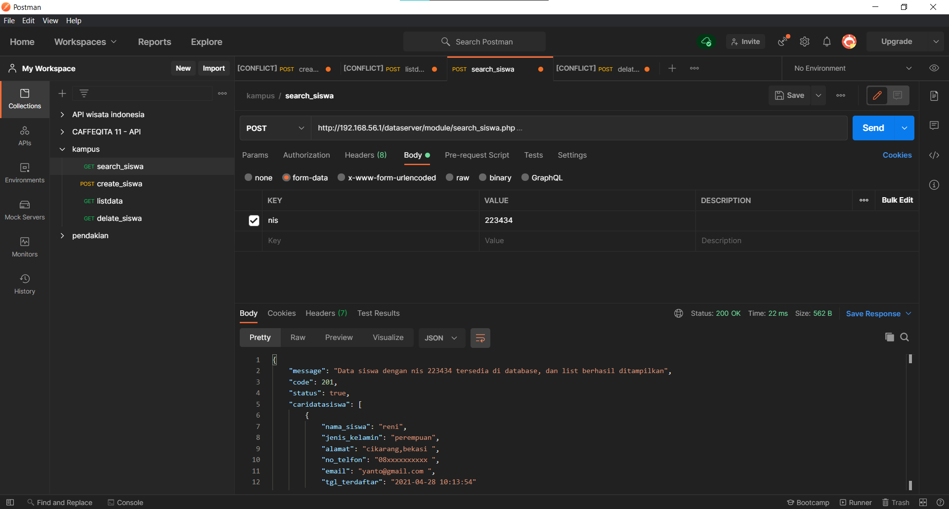
Task: Open the Mock Servers panel
Action: coord(24,209)
